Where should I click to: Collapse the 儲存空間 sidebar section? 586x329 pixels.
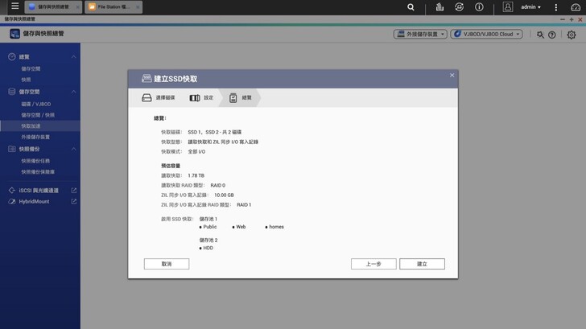(74, 92)
